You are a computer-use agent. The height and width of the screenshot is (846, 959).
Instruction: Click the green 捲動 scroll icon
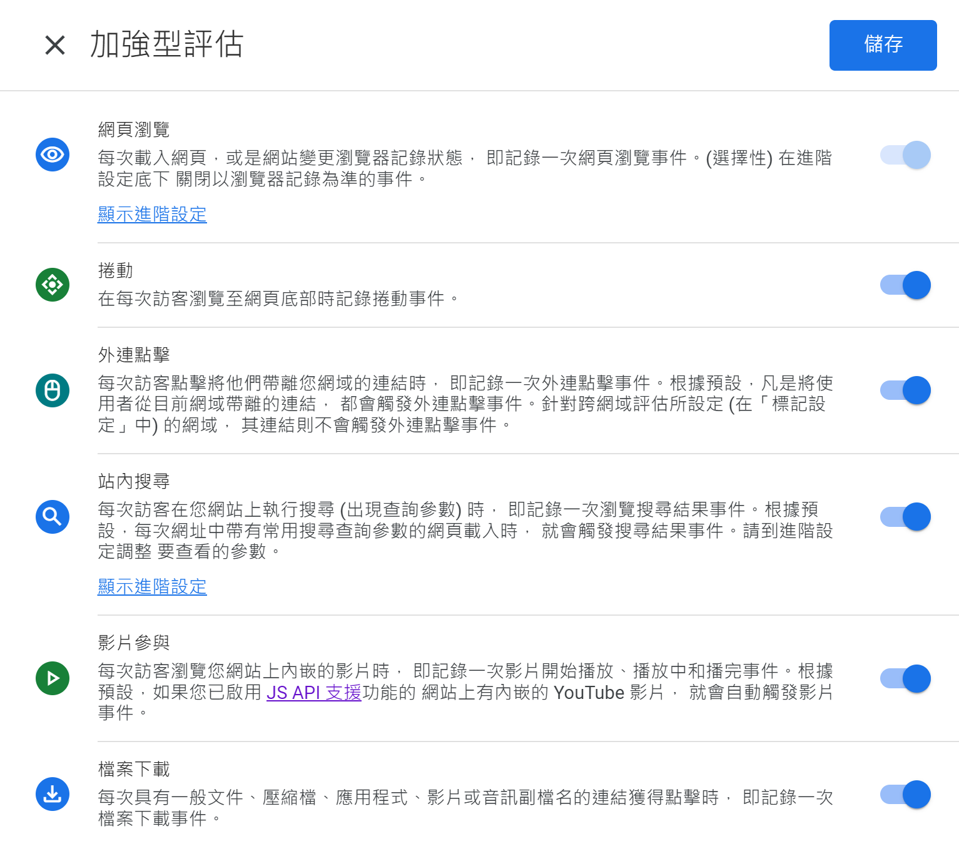(53, 285)
